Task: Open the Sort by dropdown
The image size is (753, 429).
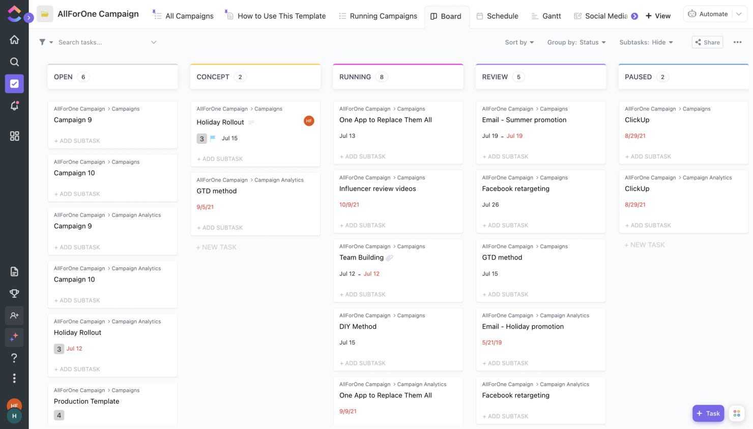Action: click(x=519, y=42)
